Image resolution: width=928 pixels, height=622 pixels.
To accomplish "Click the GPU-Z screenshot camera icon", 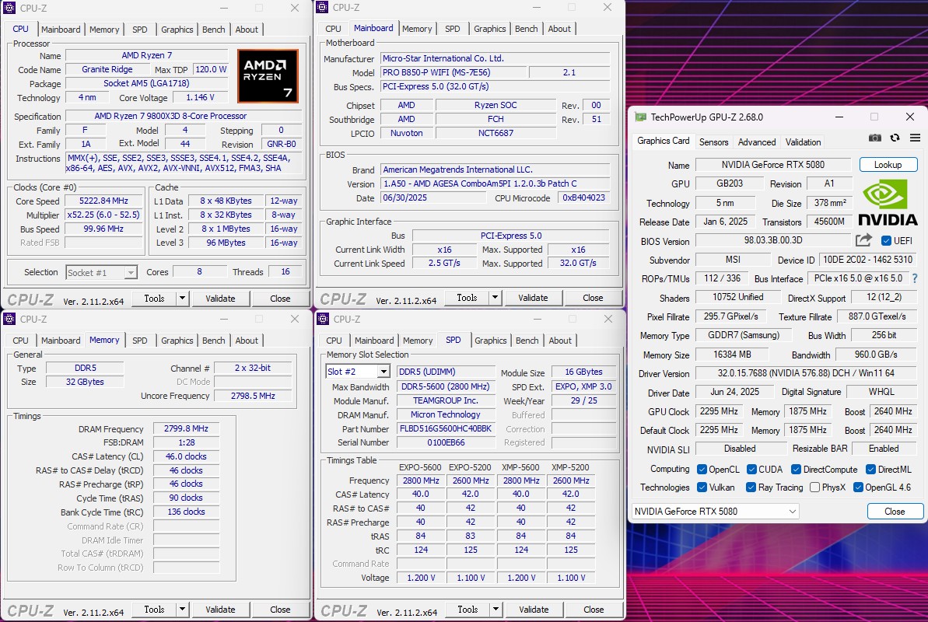I will (875, 138).
